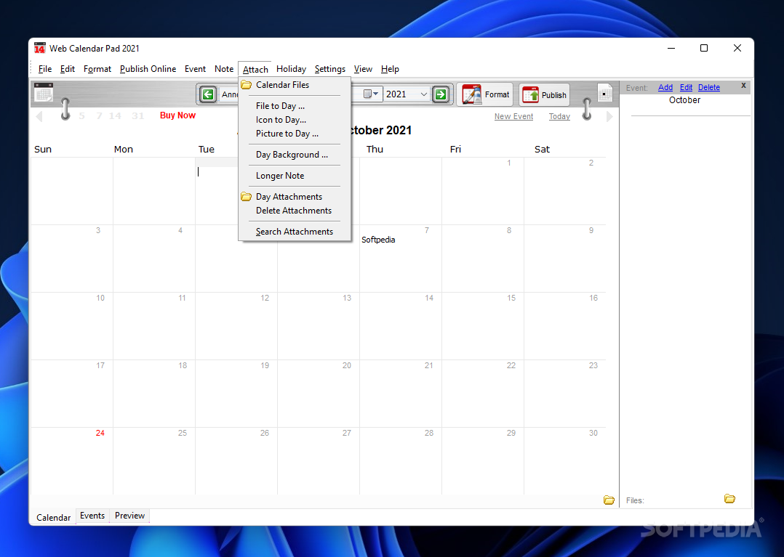Open the Publish Online menu

148,69
